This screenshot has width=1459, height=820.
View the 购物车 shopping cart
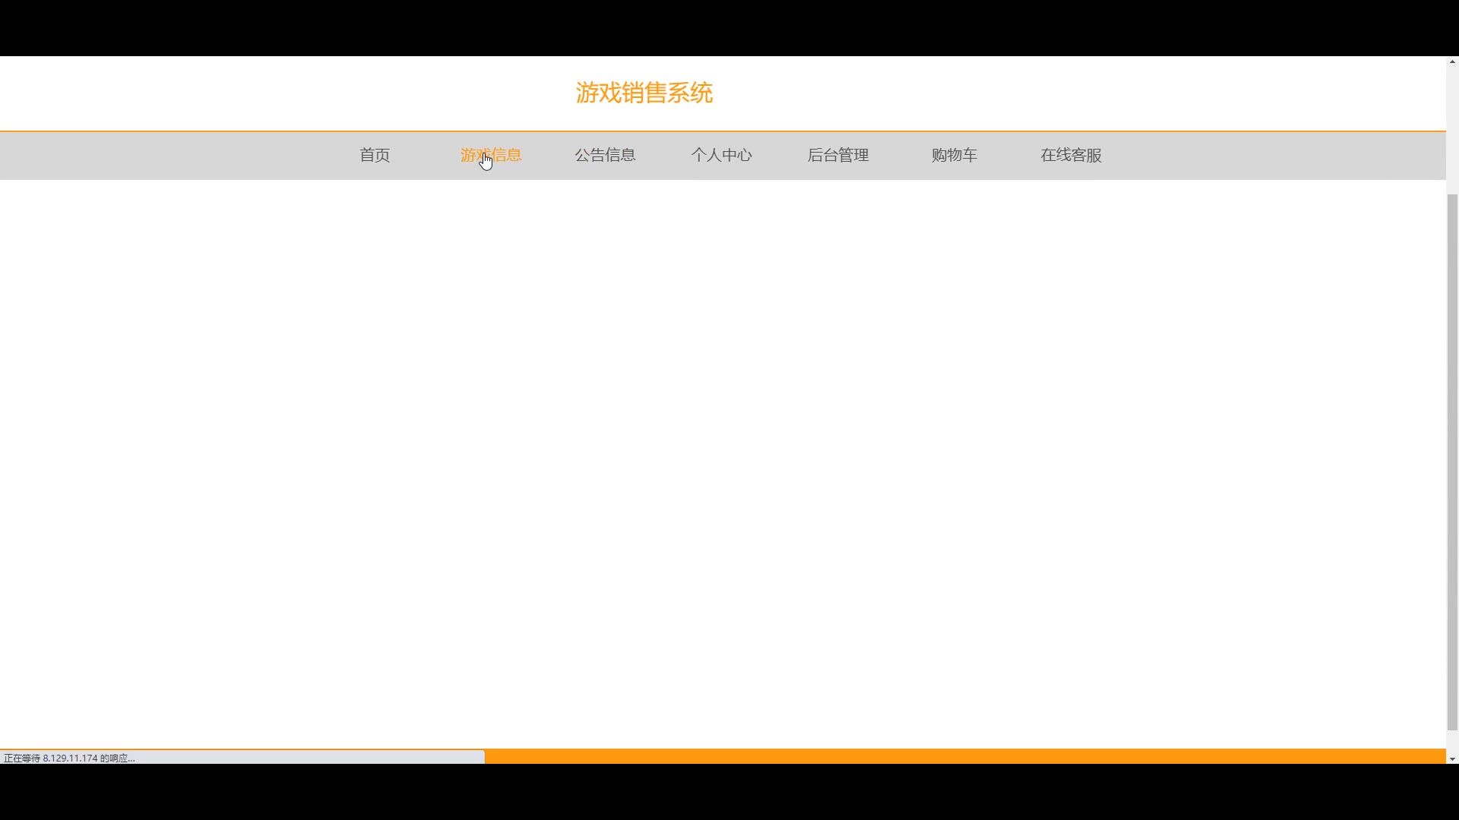(x=954, y=155)
